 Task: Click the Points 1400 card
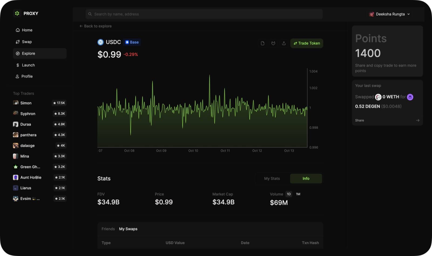(387, 51)
